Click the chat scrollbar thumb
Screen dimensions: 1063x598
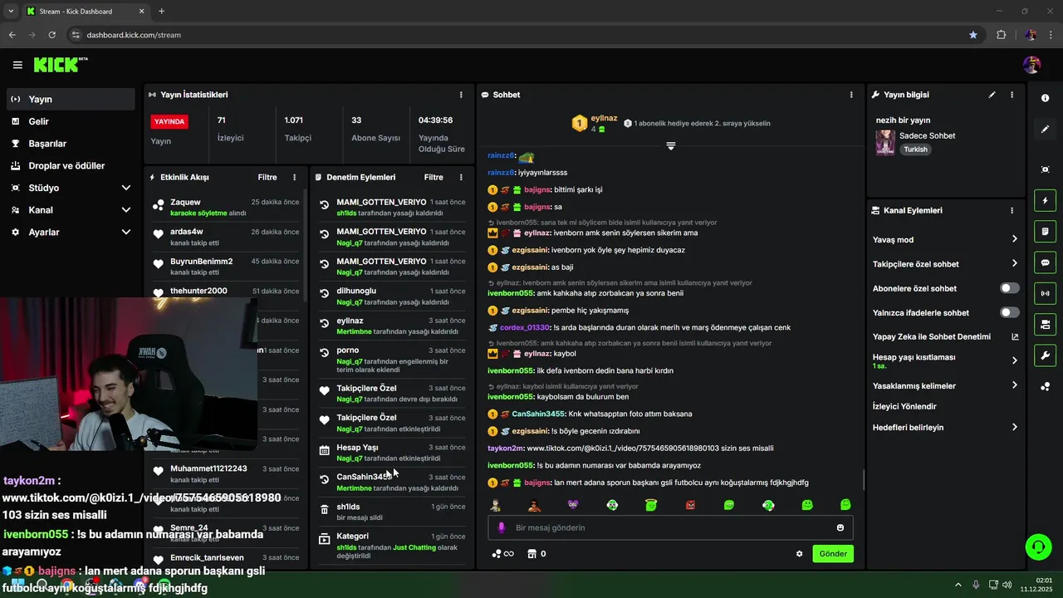click(x=864, y=479)
